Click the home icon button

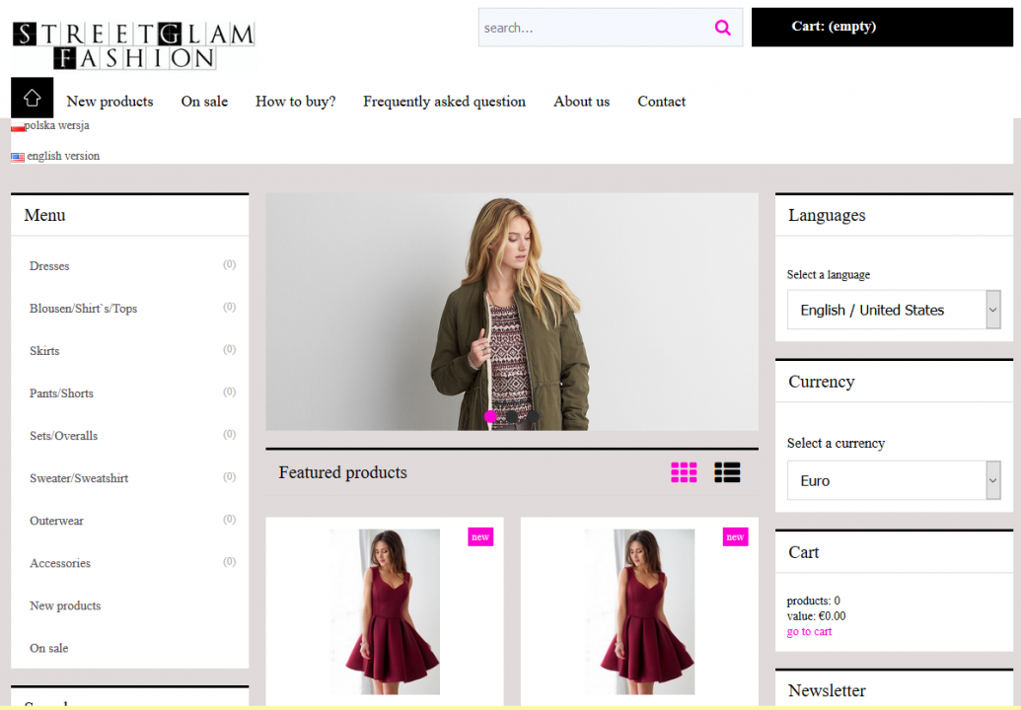click(x=32, y=98)
